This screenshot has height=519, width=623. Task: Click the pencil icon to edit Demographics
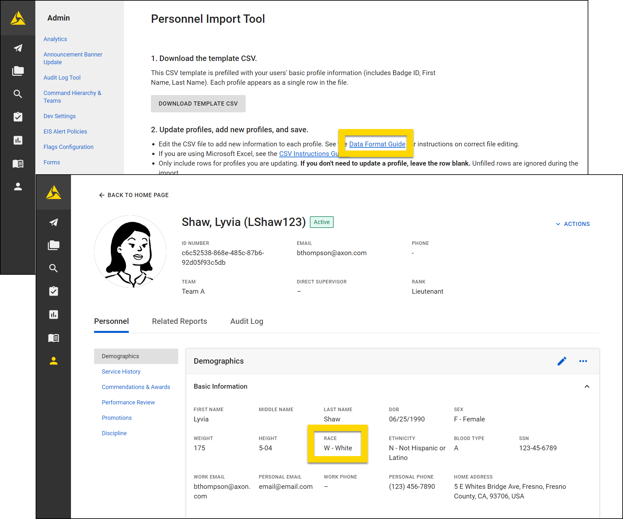[562, 361]
